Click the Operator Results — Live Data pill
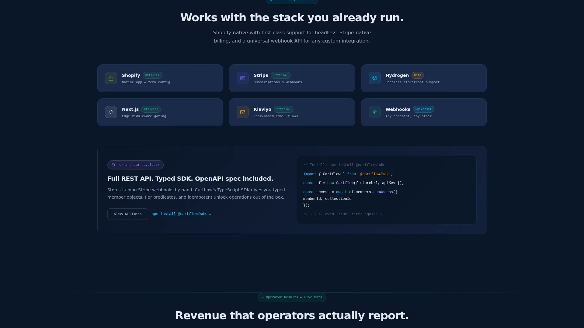Viewport: 584px width, 328px height. [292, 298]
